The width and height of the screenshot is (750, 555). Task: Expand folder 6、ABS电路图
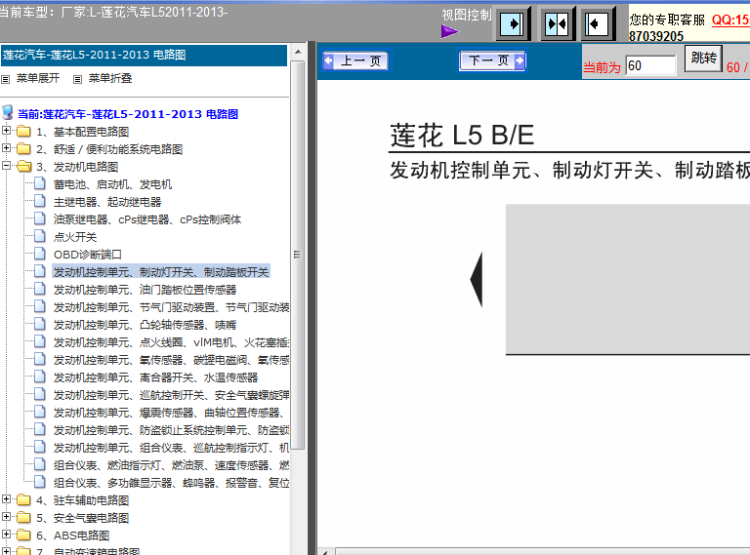pyautogui.click(x=6, y=534)
